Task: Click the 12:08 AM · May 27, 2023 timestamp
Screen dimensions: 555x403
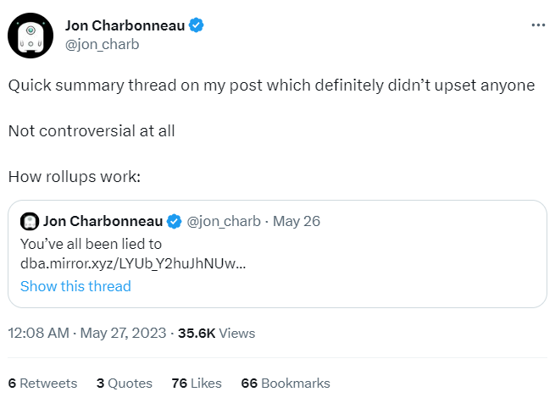Action: [x=86, y=334]
